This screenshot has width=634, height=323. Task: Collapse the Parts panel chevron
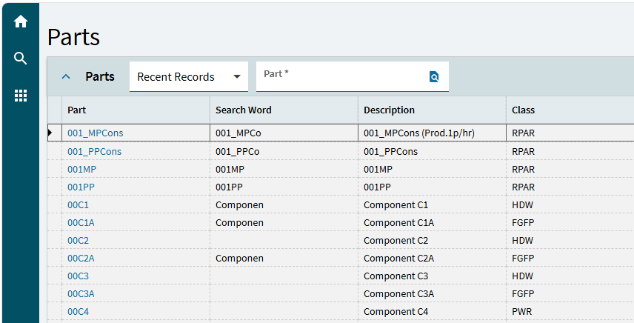coord(66,76)
